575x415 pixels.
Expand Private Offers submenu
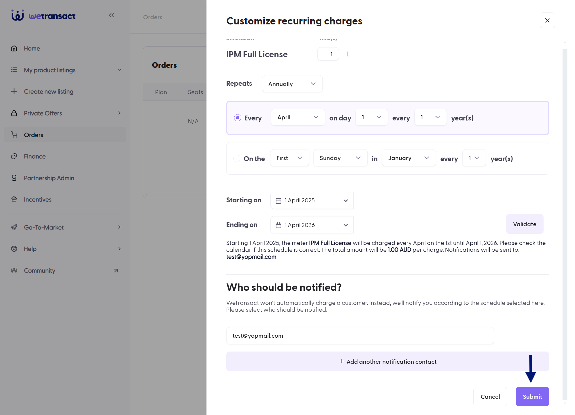click(119, 113)
